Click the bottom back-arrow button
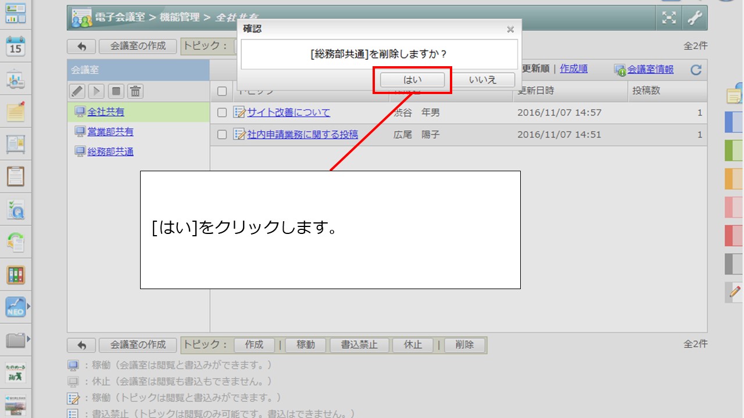The image size is (744, 418). click(81, 345)
